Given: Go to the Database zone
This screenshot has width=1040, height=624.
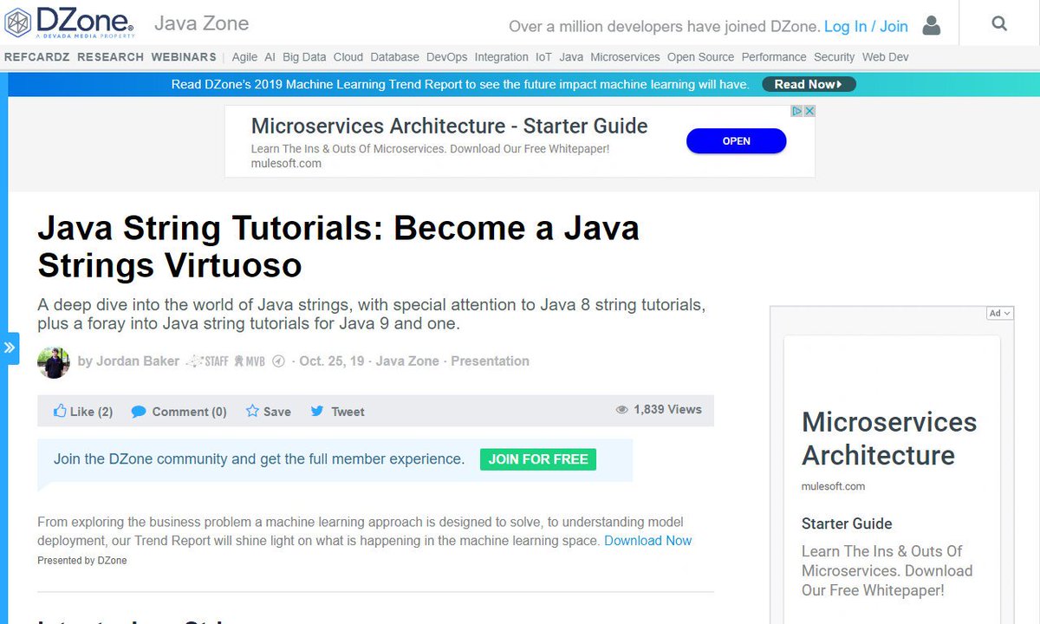Looking at the screenshot, I should click(x=394, y=57).
